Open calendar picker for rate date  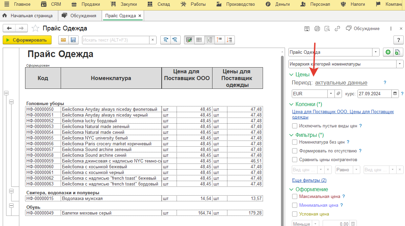(395, 94)
